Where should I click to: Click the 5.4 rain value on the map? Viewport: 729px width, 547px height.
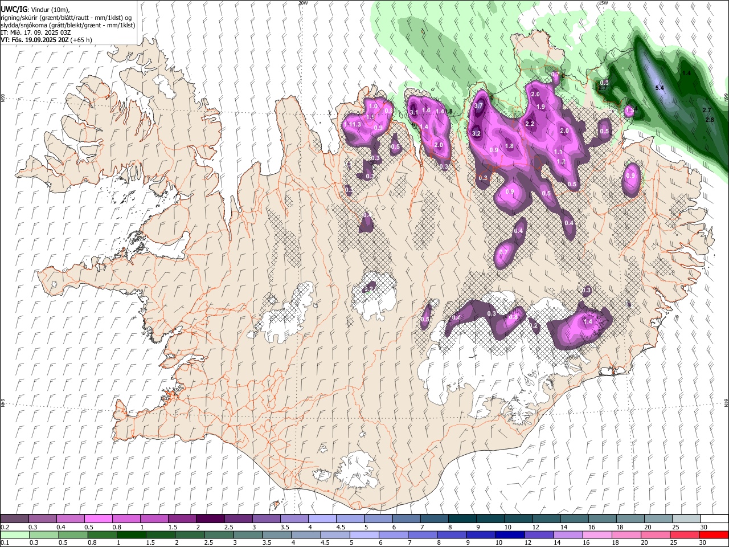(x=660, y=88)
